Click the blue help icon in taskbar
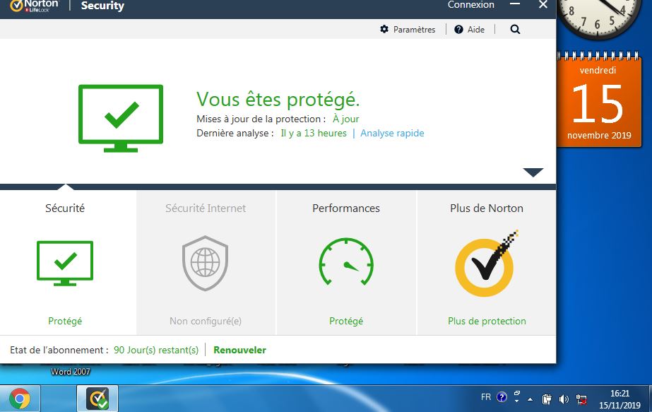 (502, 397)
